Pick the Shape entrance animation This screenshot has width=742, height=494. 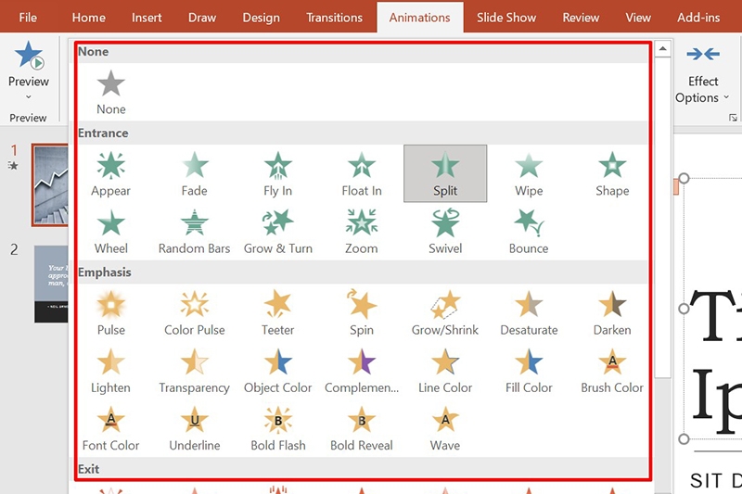click(612, 173)
